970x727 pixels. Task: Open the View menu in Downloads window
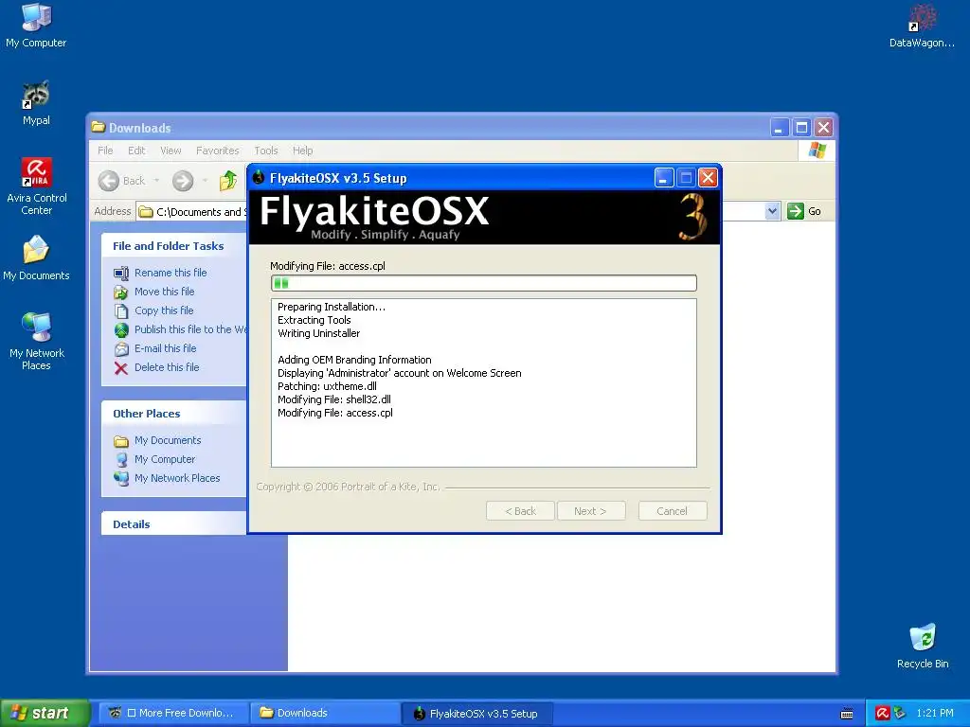tap(171, 151)
